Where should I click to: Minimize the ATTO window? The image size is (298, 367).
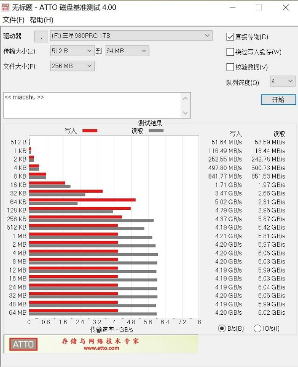pos(232,7)
